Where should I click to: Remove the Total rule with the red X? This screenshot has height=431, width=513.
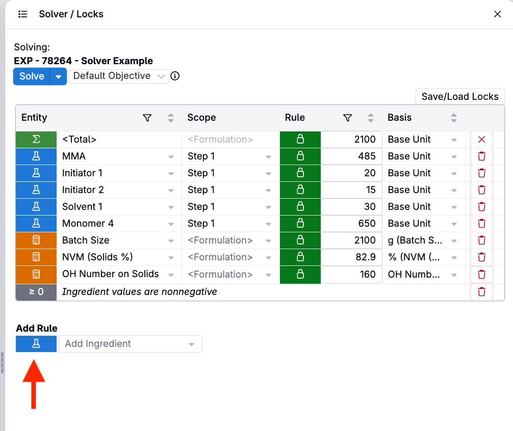481,140
